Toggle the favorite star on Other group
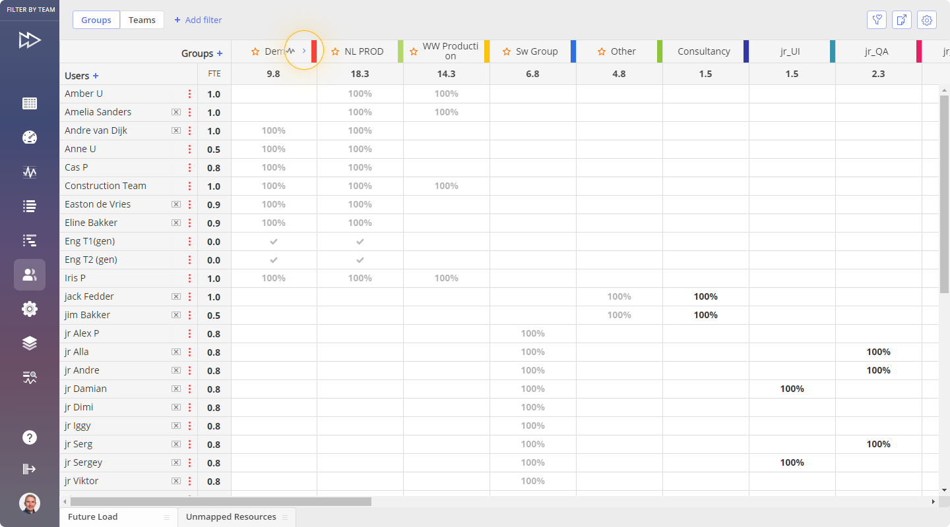950x527 pixels. pos(602,51)
